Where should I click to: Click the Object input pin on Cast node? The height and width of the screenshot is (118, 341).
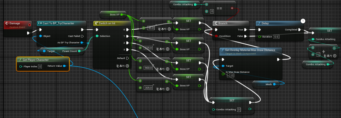[x=41, y=36]
